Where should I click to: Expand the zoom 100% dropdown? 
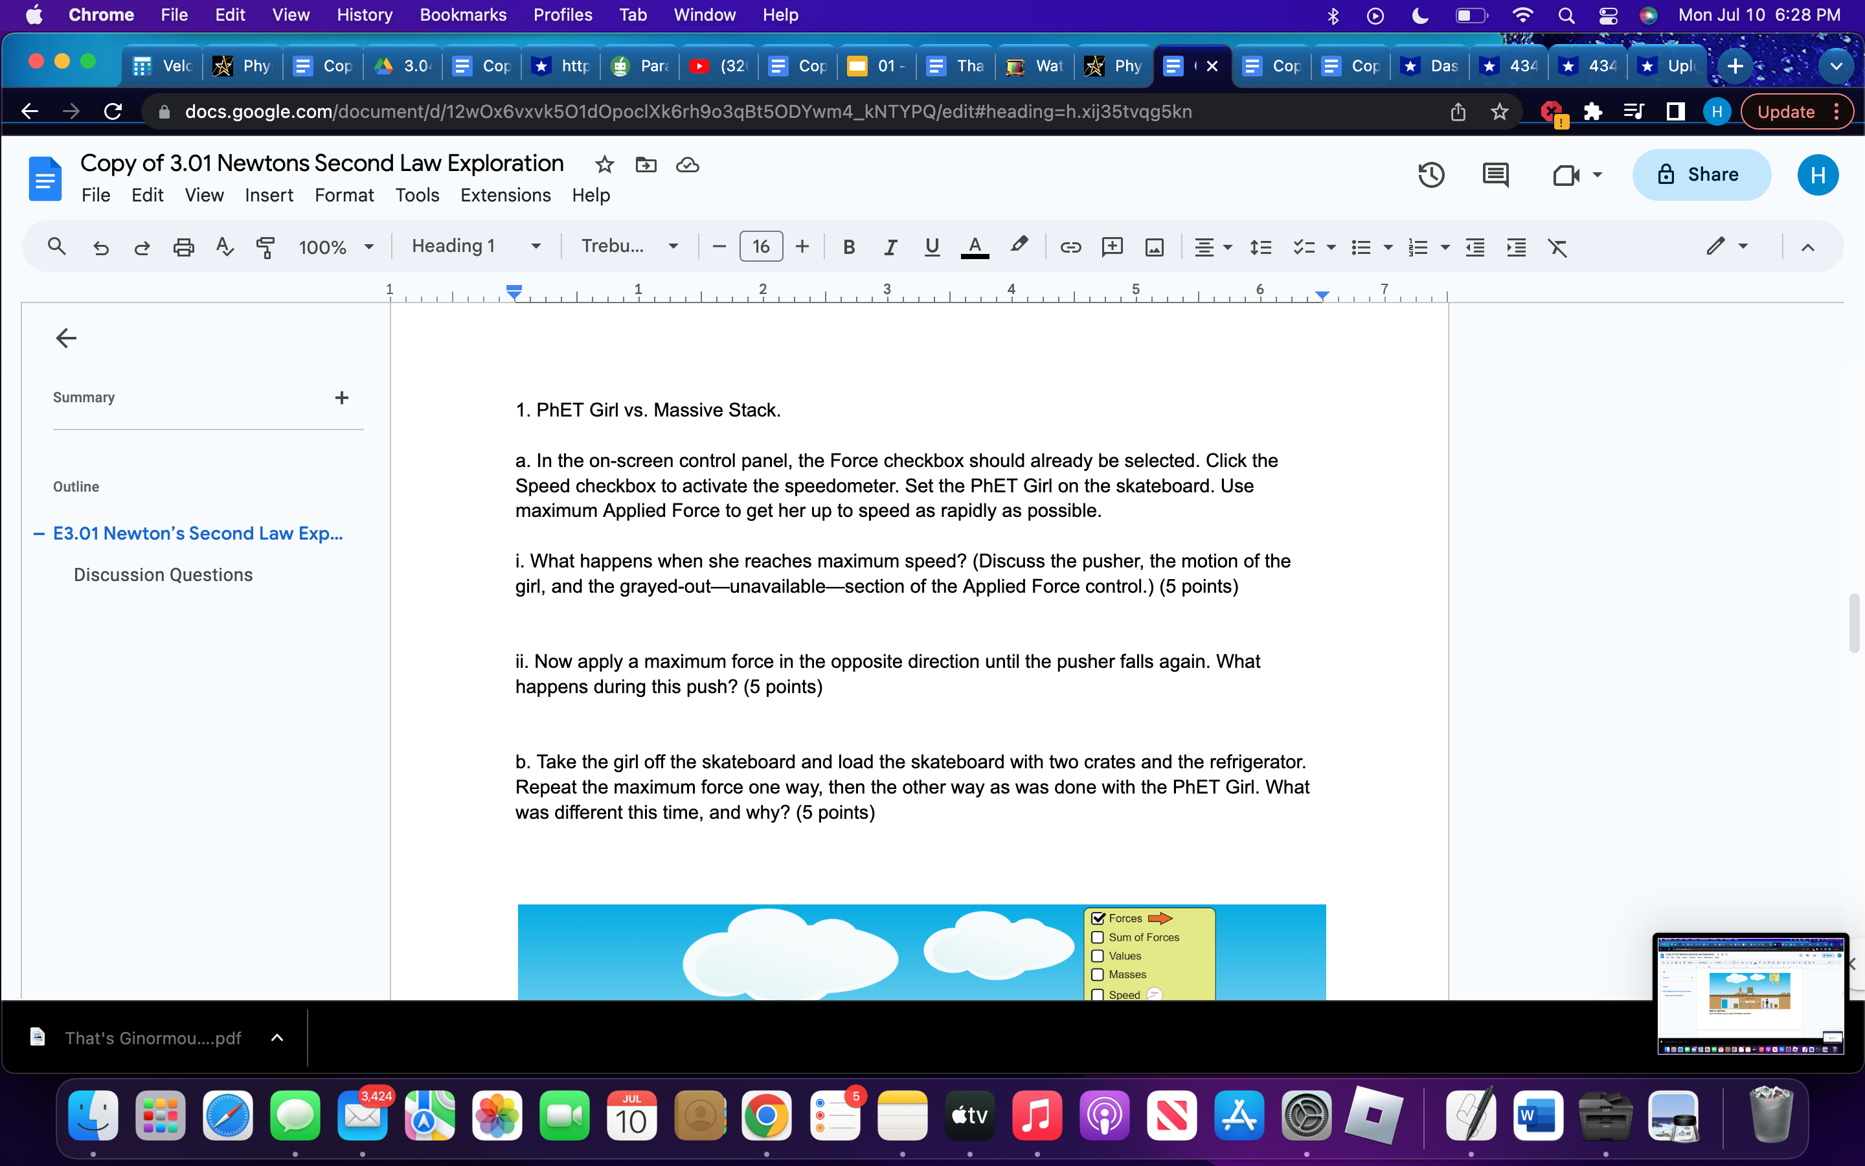coord(336,247)
